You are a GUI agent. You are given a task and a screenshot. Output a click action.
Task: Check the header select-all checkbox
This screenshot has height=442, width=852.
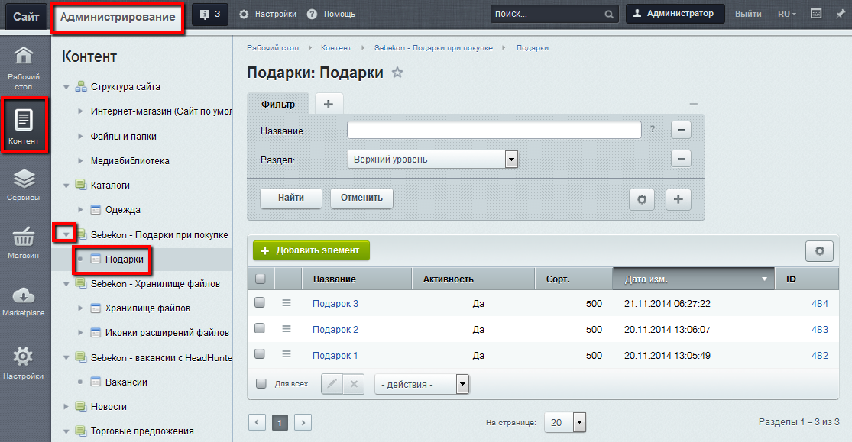260,279
